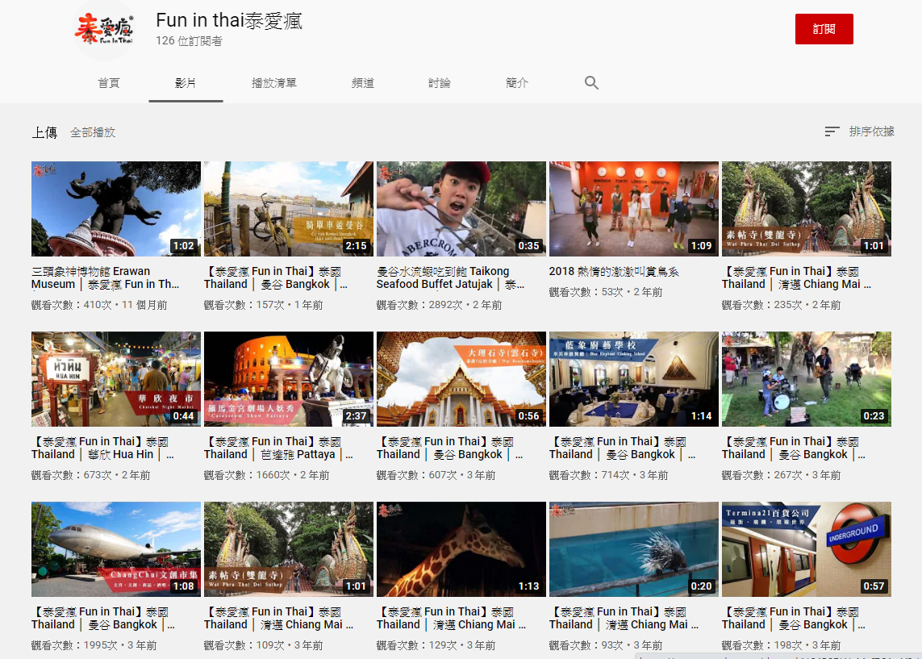Play the Terminal 21 Underground sign video
This screenshot has width=922, height=659.
pos(807,549)
